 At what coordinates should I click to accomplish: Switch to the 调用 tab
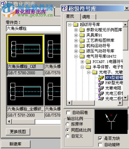pyautogui.click(x=88, y=17)
